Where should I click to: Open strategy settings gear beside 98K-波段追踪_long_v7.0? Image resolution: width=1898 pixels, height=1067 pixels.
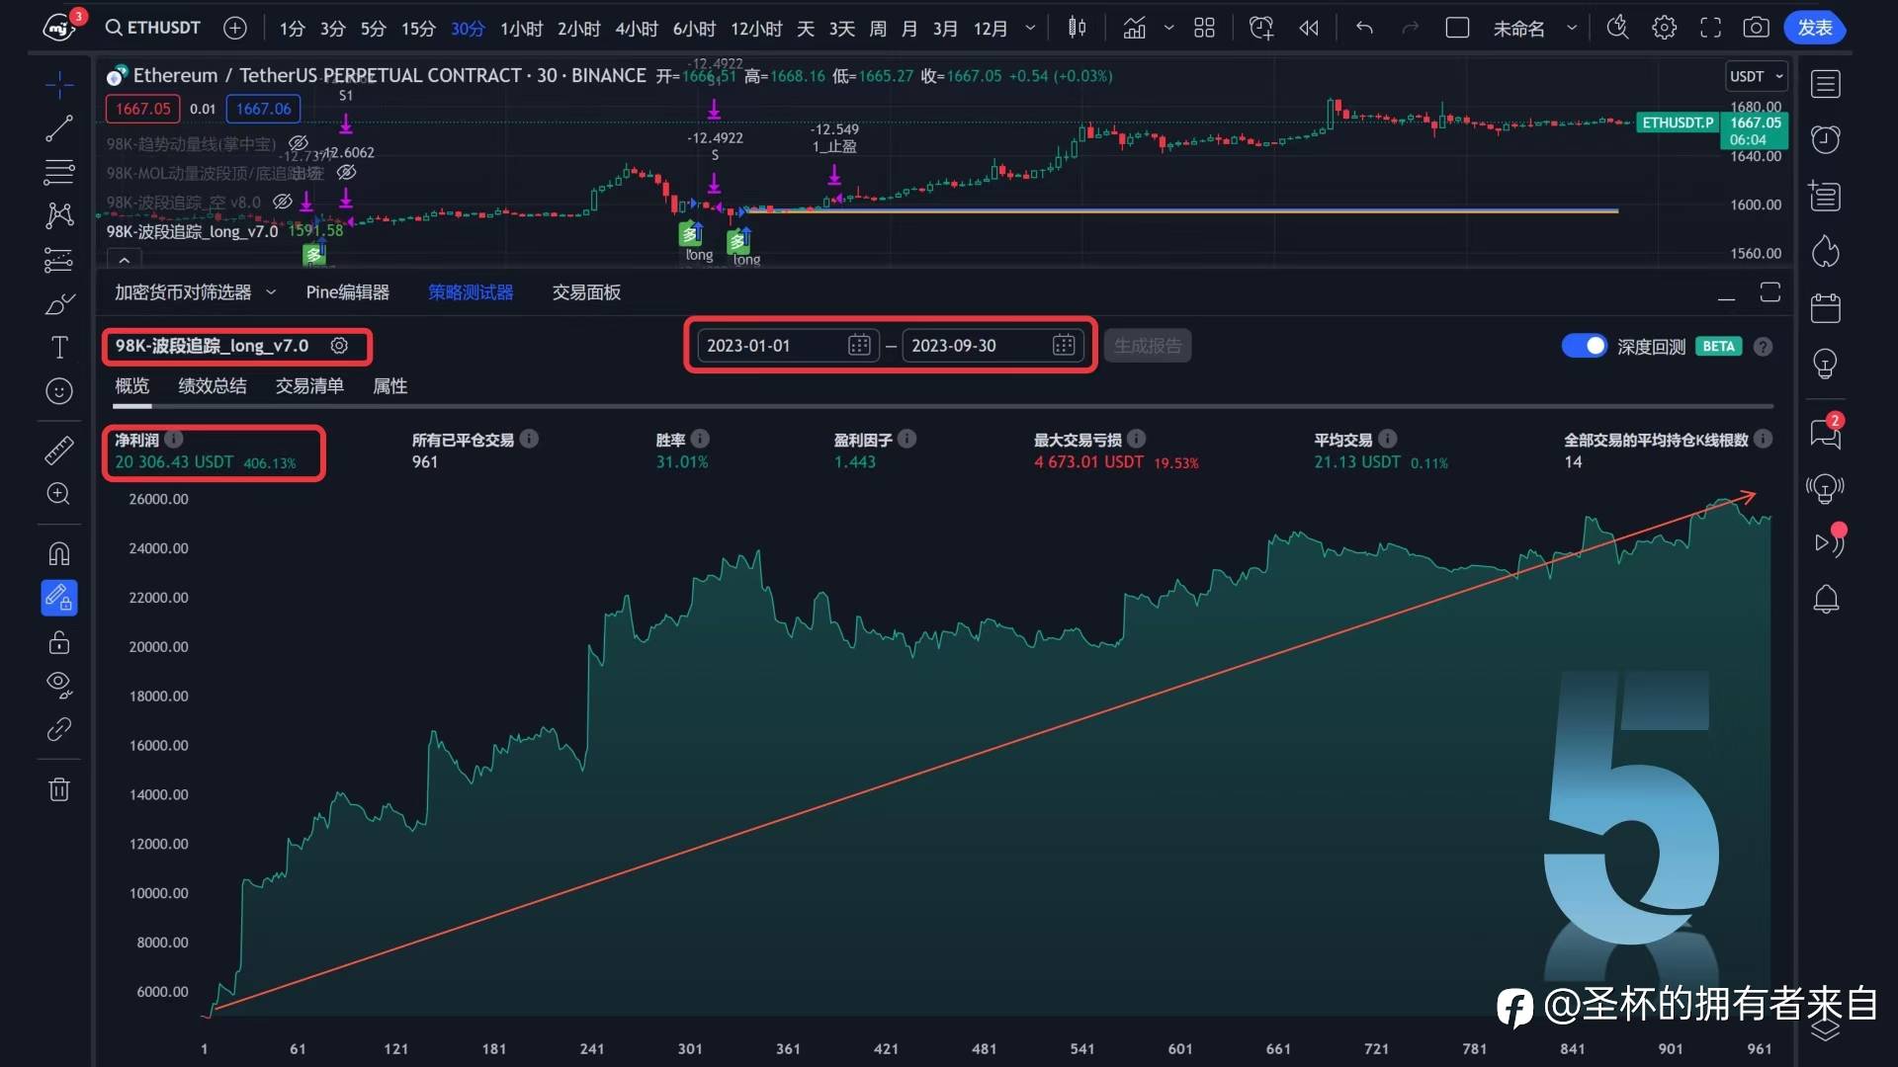click(339, 346)
